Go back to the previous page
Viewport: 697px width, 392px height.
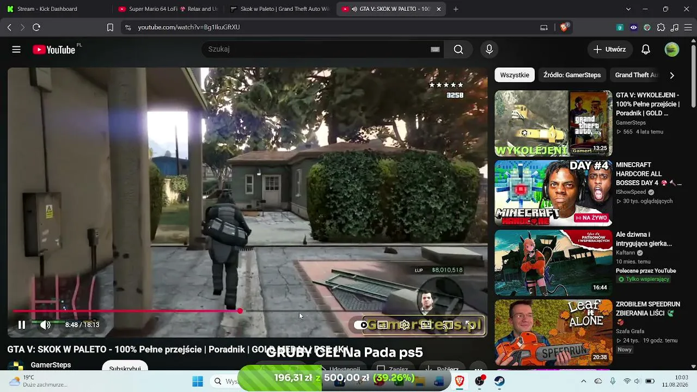coord(9,27)
